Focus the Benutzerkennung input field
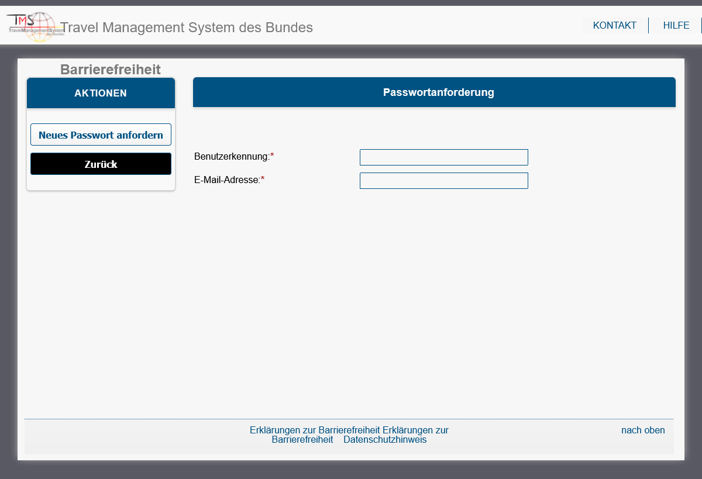702x479 pixels. 444,157
